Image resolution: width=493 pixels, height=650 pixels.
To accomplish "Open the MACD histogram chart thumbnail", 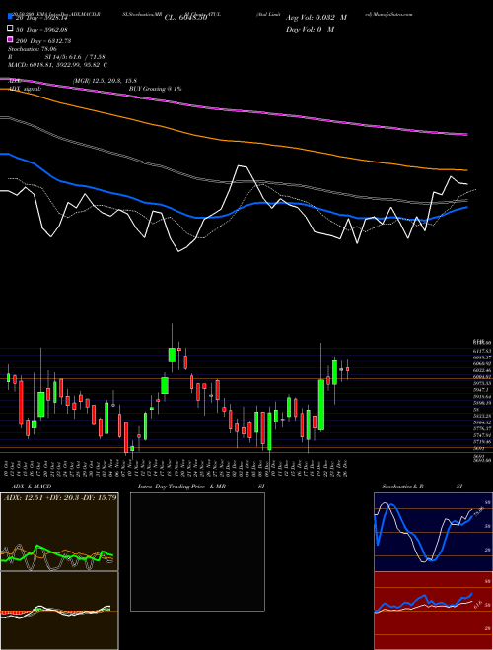I will [59, 611].
